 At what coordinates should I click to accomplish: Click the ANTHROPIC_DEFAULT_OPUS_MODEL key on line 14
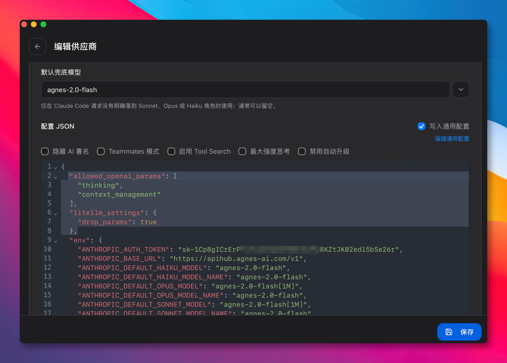(140, 286)
